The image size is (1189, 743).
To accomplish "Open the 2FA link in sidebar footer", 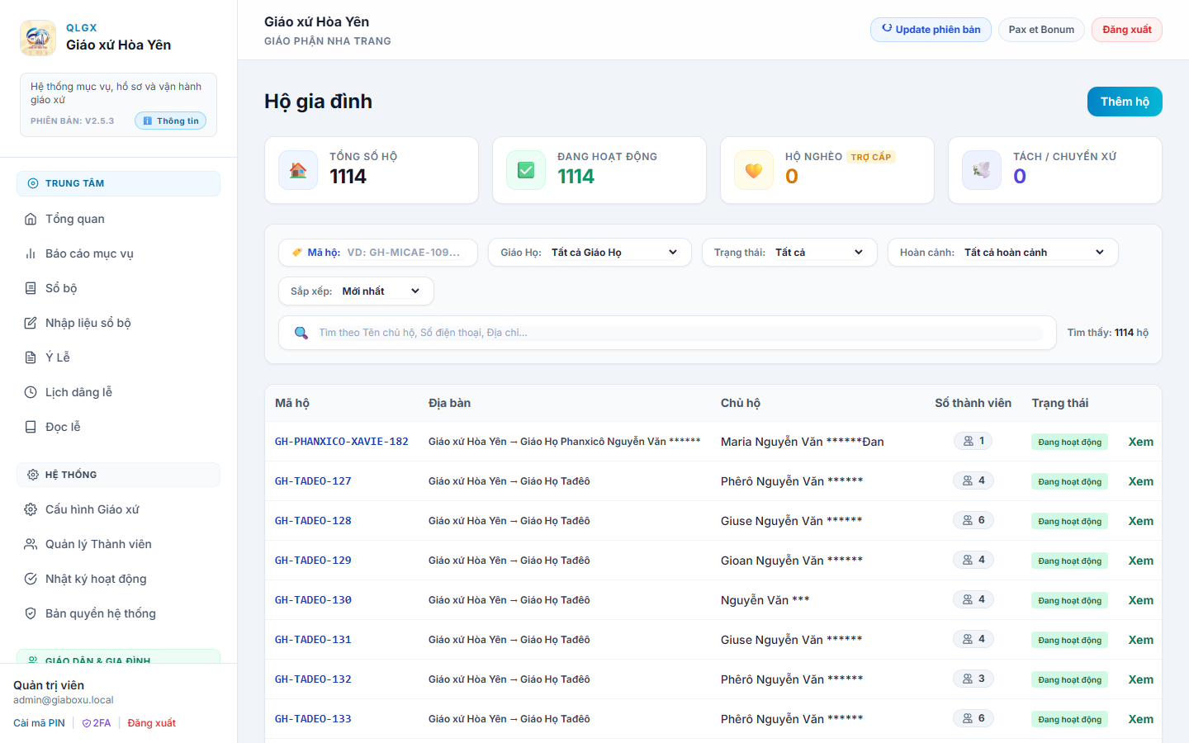I will click(x=97, y=723).
